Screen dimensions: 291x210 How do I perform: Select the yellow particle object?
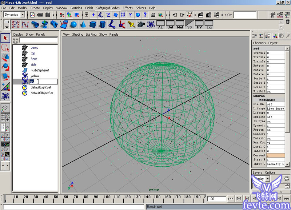[x=35, y=76]
